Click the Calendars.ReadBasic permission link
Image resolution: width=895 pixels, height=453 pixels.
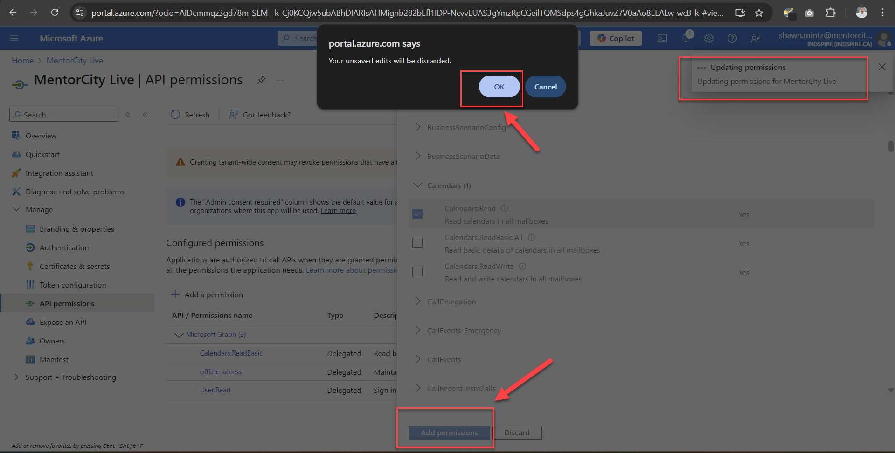pos(231,353)
